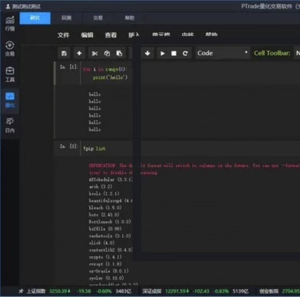
Task: Click the bleach (1.5.0) output row
Action: click(x=105, y=208)
